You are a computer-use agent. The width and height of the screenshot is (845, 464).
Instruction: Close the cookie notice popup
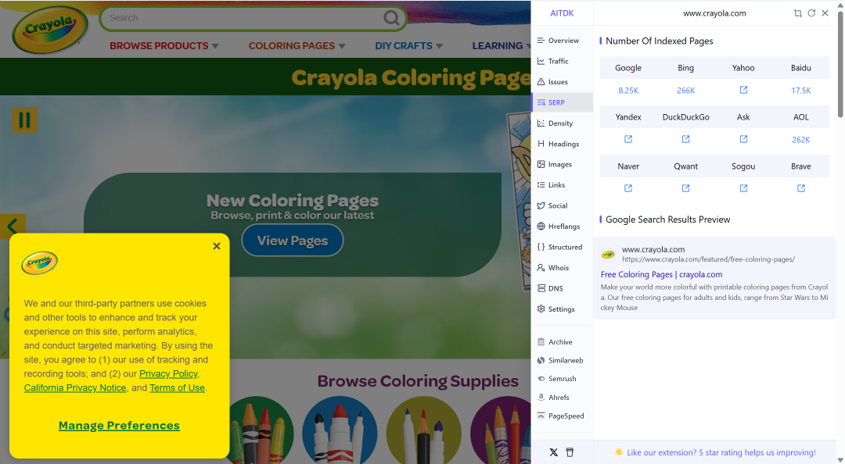point(217,246)
